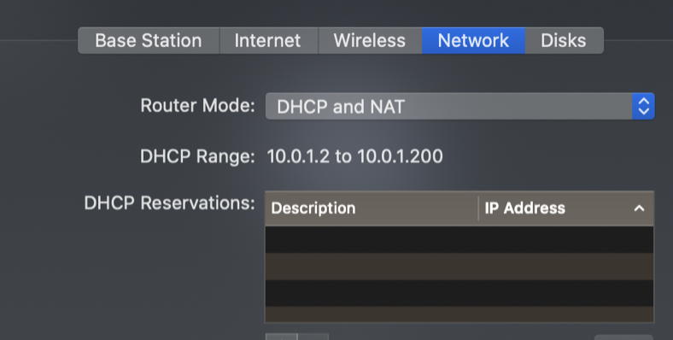The image size is (673, 340).
Task: Click the divider between Description and IP Address
Action: pyautogui.click(x=478, y=208)
